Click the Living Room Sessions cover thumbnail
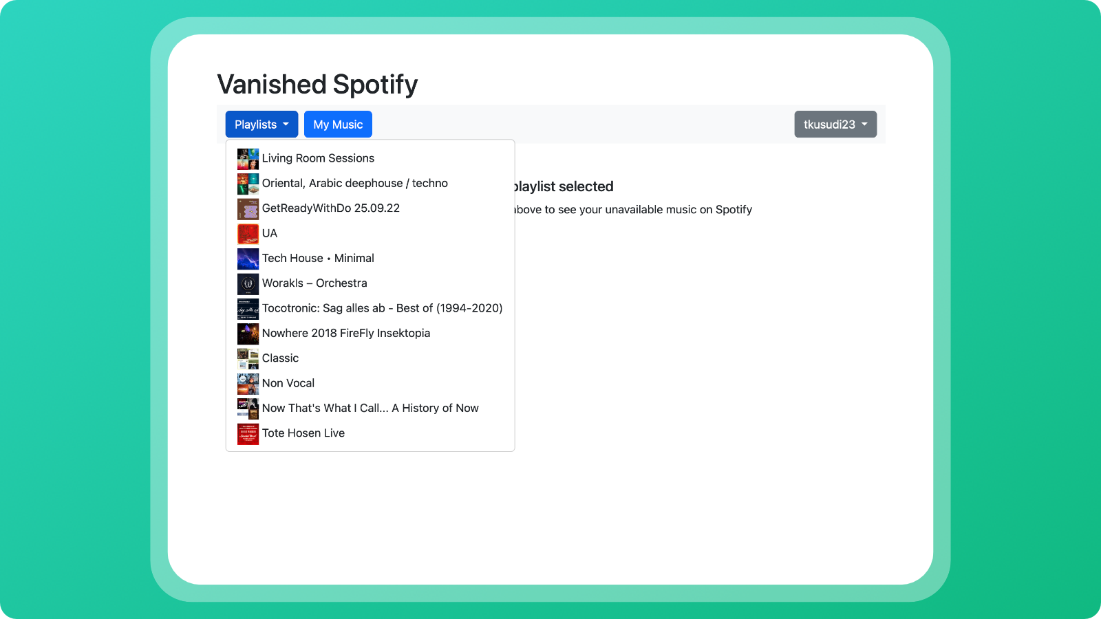 tap(248, 159)
